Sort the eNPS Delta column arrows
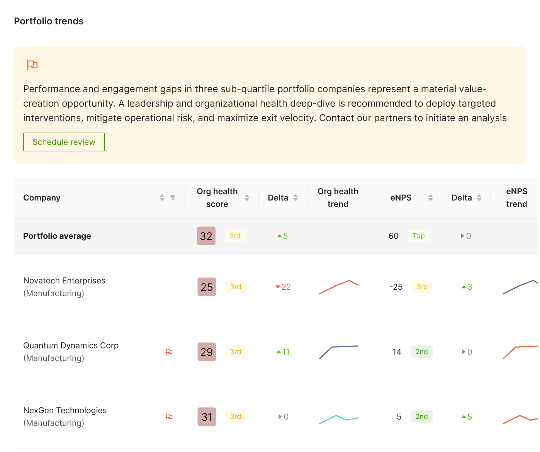 [479, 198]
